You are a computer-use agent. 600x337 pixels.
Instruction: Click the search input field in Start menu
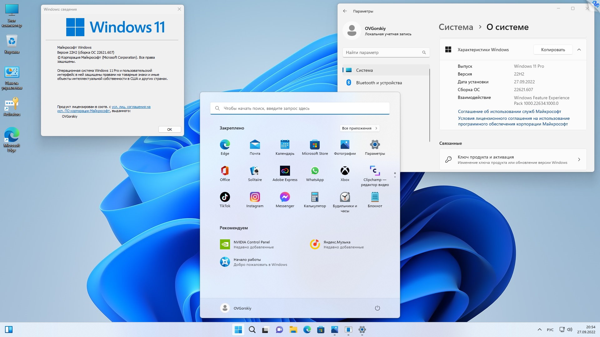click(x=300, y=108)
